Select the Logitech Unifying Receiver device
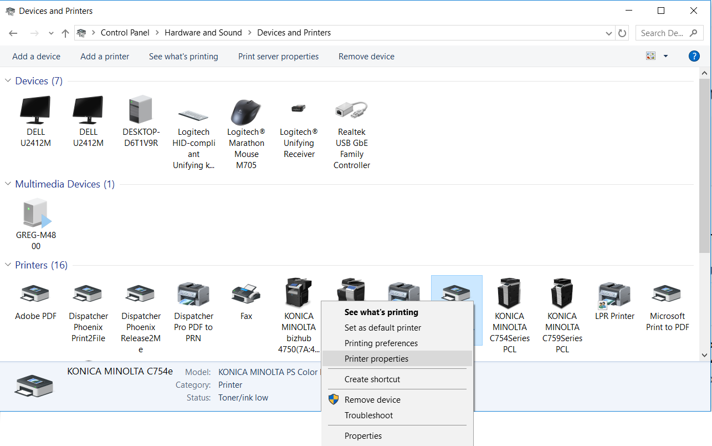The width and height of the screenshot is (712, 446). (299, 108)
